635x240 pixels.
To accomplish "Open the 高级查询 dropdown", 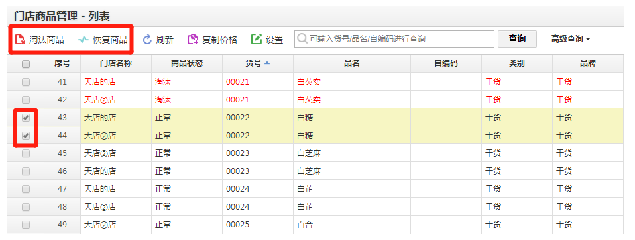I will click(x=571, y=39).
